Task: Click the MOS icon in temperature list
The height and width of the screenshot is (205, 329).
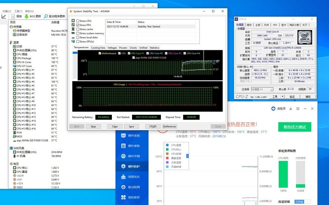Action: (14, 137)
